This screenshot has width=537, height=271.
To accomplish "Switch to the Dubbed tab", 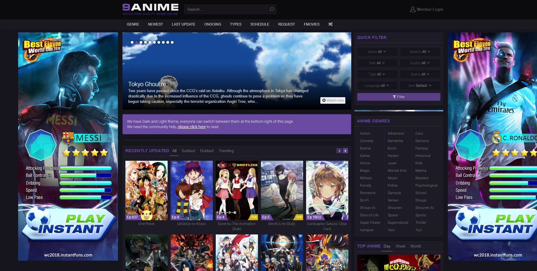I will point(207,151).
